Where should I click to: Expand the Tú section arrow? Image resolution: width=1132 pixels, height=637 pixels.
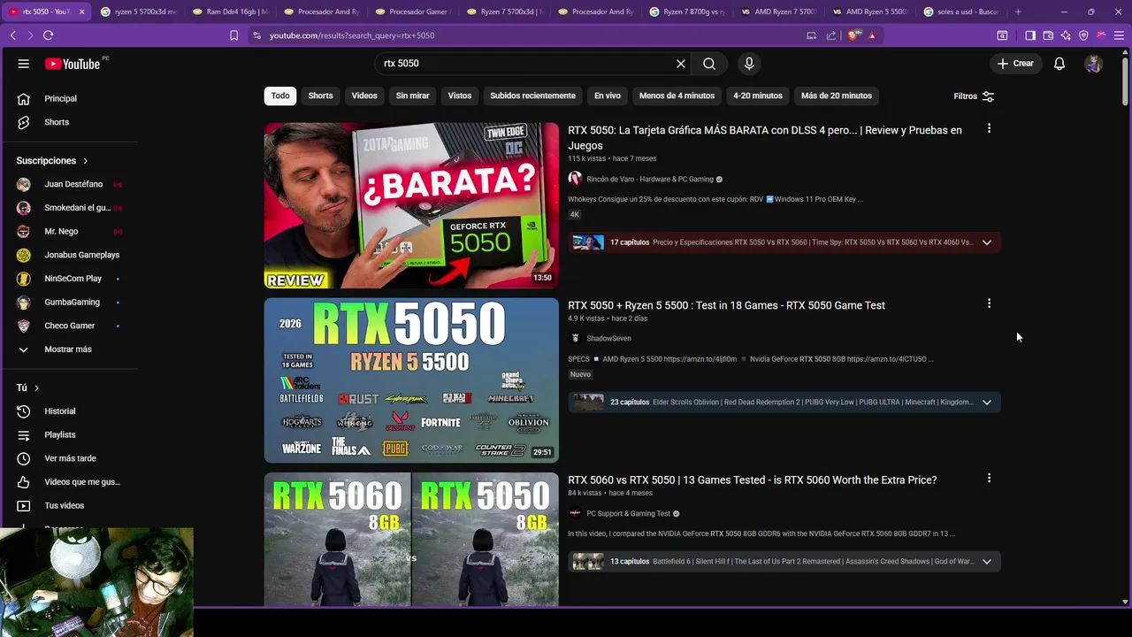[36, 388]
